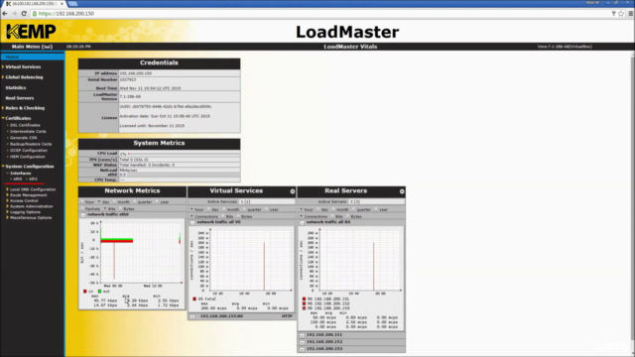Expand Virtual Services menu section
Screen dimensions: 635x357
click(23, 66)
